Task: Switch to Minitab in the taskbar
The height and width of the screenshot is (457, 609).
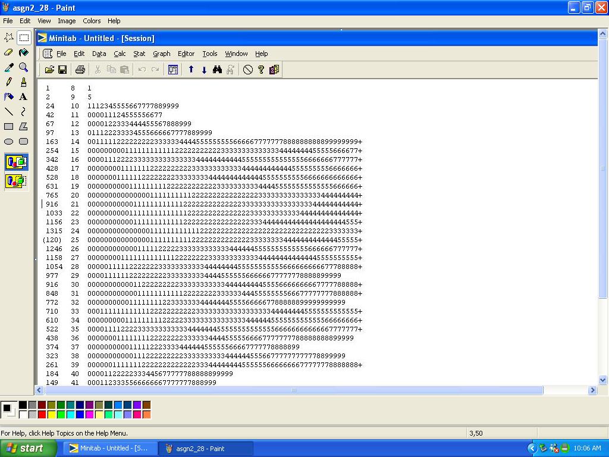Action: point(109,449)
